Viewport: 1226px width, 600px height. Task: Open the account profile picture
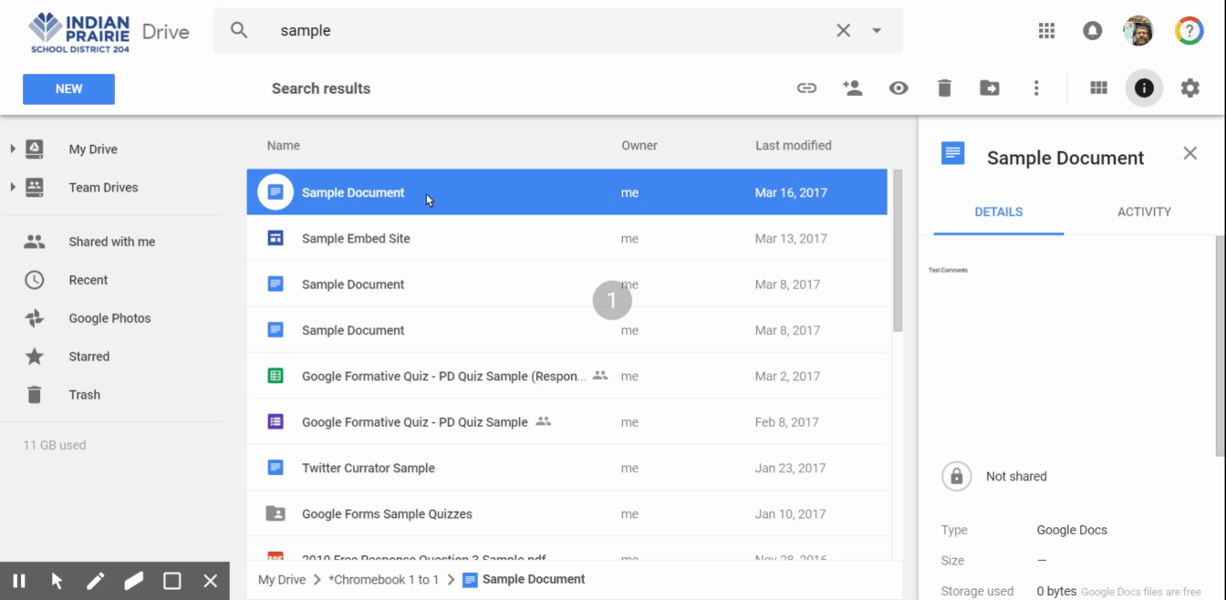click(1138, 30)
